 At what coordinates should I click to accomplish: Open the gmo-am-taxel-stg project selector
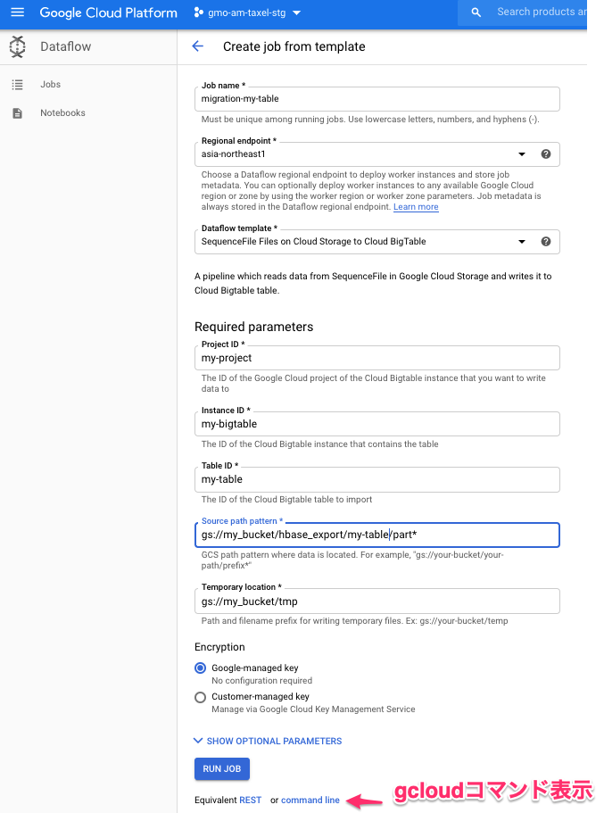[x=247, y=12]
